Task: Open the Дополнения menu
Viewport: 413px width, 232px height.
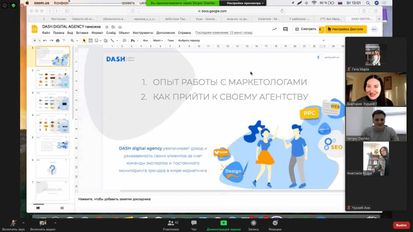Action: click(165, 33)
